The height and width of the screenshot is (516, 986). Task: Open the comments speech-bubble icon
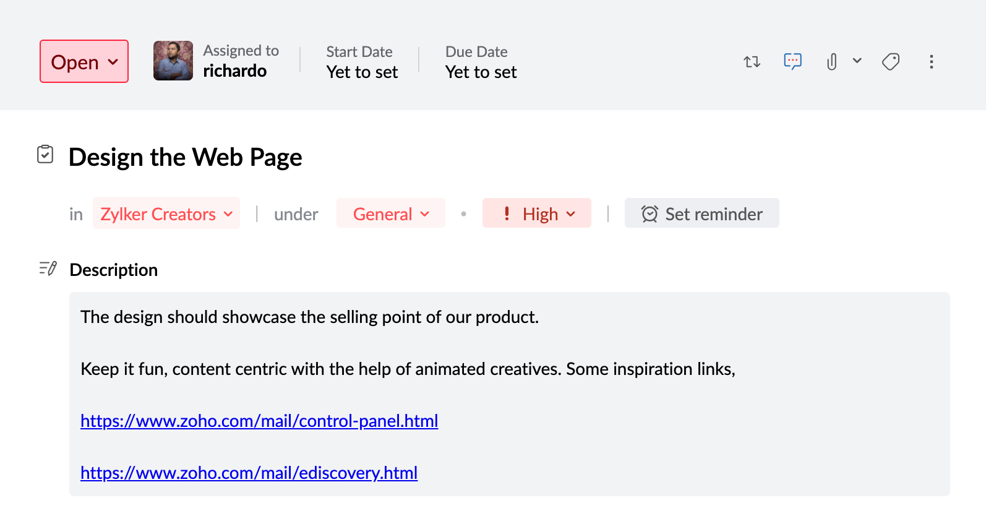tap(792, 61)
